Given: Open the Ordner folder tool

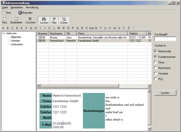Looking at the screenshot, I should click(64, 19).
